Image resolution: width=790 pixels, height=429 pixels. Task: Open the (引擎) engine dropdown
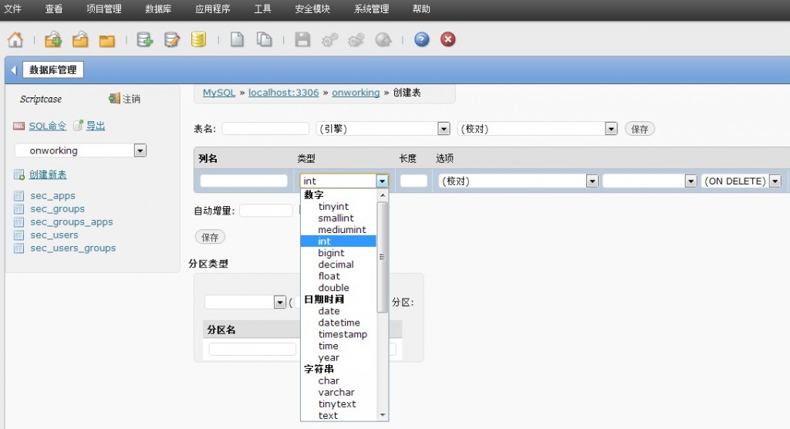444,129
